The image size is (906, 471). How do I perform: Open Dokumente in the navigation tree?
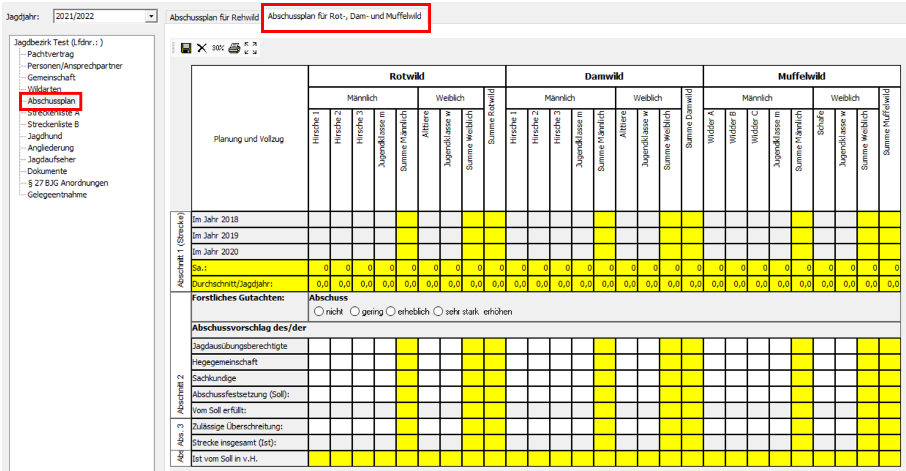tap(47, 171)
